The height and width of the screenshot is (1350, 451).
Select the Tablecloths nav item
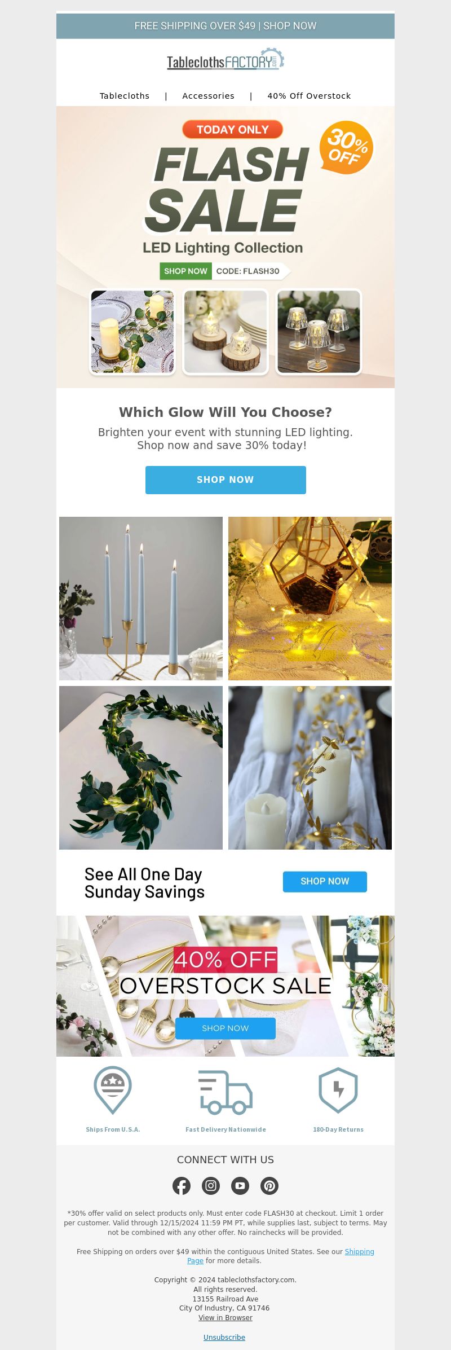point(125,96)
